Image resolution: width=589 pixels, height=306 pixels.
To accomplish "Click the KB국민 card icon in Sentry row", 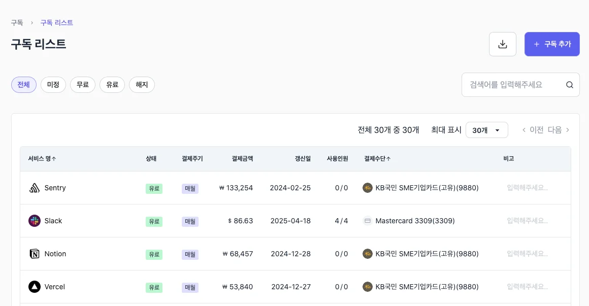I will 367,188.
